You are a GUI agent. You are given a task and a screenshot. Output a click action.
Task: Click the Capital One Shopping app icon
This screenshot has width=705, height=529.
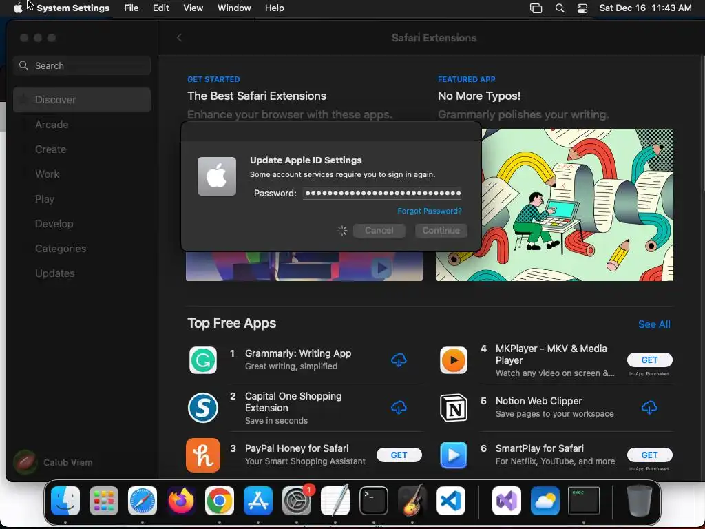pos(203,408)
